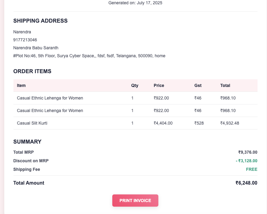Click the ₹4,932.48 total of Kurti row
Screen dimensions: 267x214
[229, 123]
